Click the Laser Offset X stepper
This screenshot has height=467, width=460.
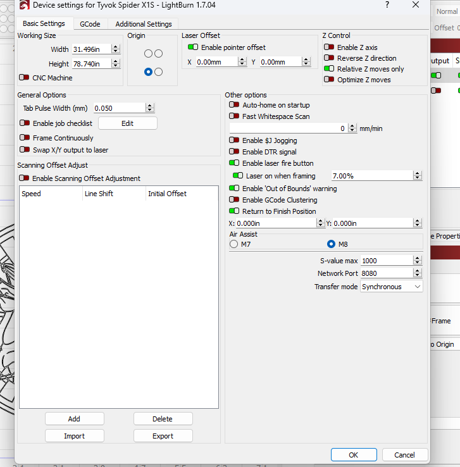click(x=242, y=61)
